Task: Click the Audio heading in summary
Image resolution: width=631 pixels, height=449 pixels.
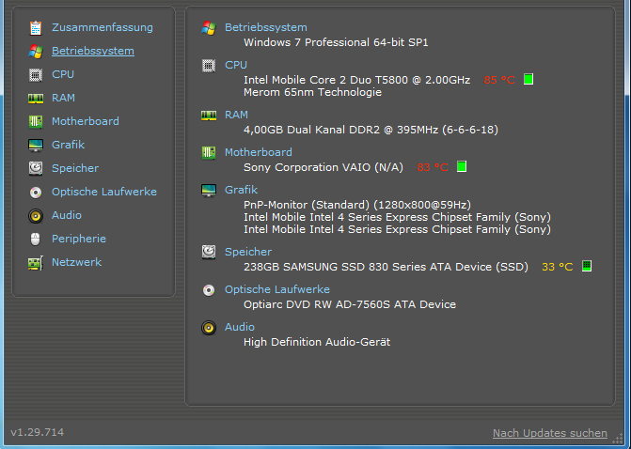Action: click(240, 327)
